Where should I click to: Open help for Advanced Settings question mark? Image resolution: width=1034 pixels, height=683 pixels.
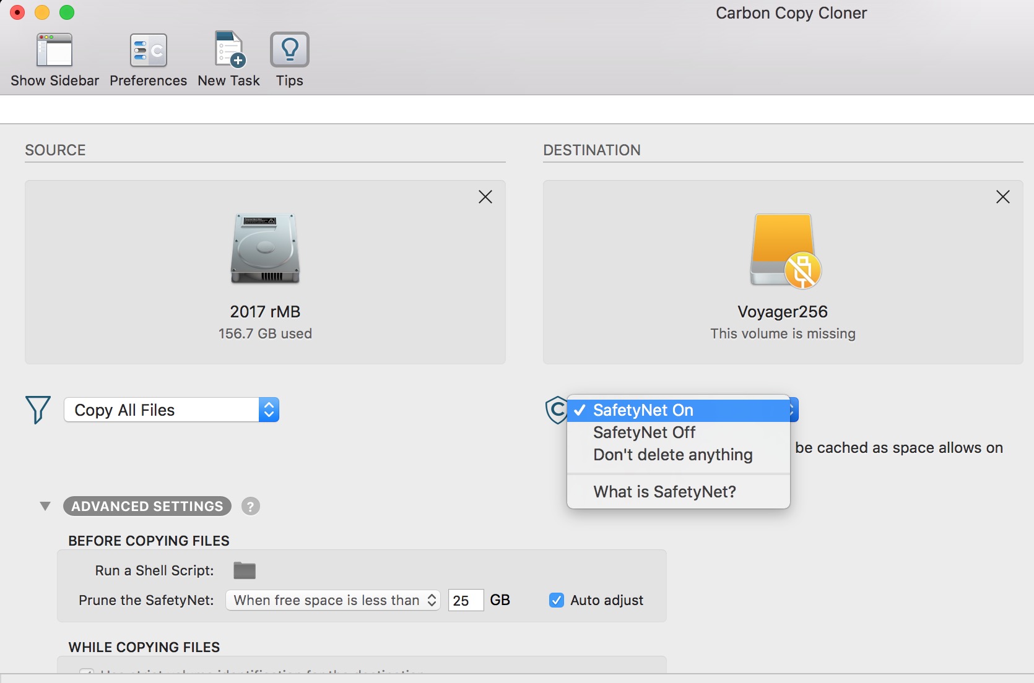point(250,507)
